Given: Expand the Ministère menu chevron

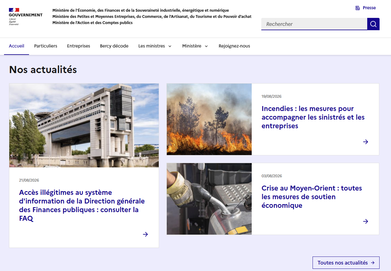Looking at the screenshot, I should coord(206,46).
